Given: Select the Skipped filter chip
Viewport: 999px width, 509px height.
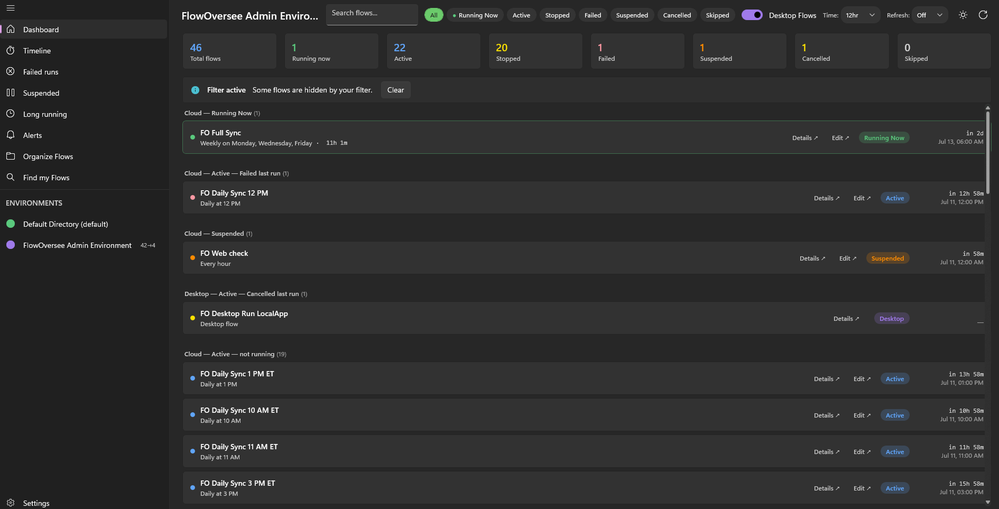Looking at the screenshot, I should 717,15.
